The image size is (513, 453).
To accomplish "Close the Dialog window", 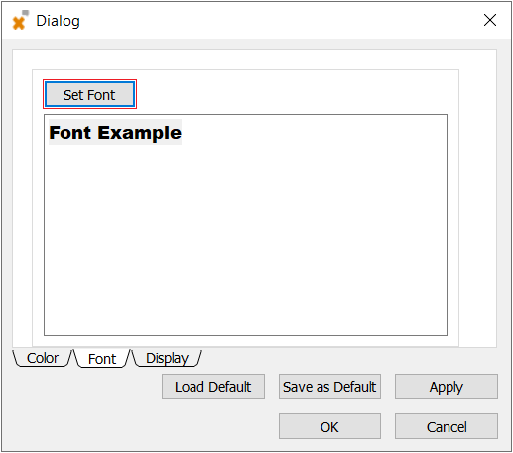I will point(490,20).
